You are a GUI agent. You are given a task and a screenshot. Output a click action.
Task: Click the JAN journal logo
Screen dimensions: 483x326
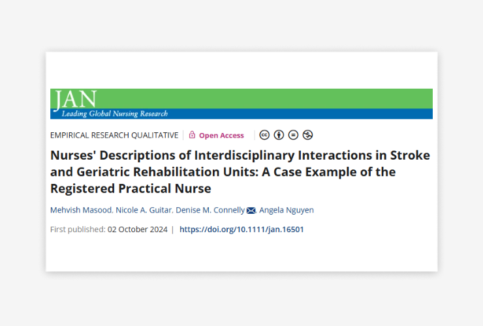pyautogui.click(x=75, y=100)
